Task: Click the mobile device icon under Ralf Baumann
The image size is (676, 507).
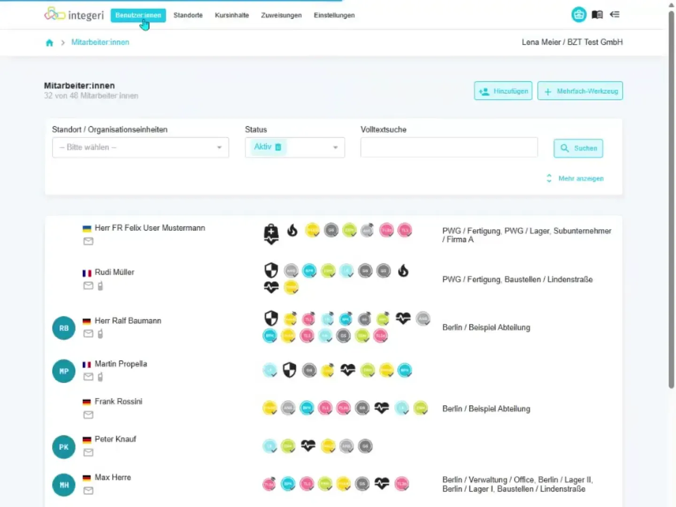Action: (100, 334)
